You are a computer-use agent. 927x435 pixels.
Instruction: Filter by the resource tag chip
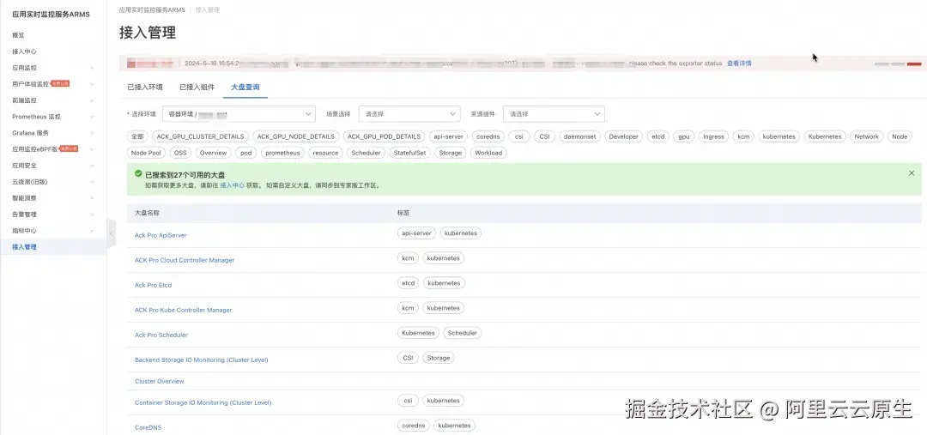click(326, 153)
